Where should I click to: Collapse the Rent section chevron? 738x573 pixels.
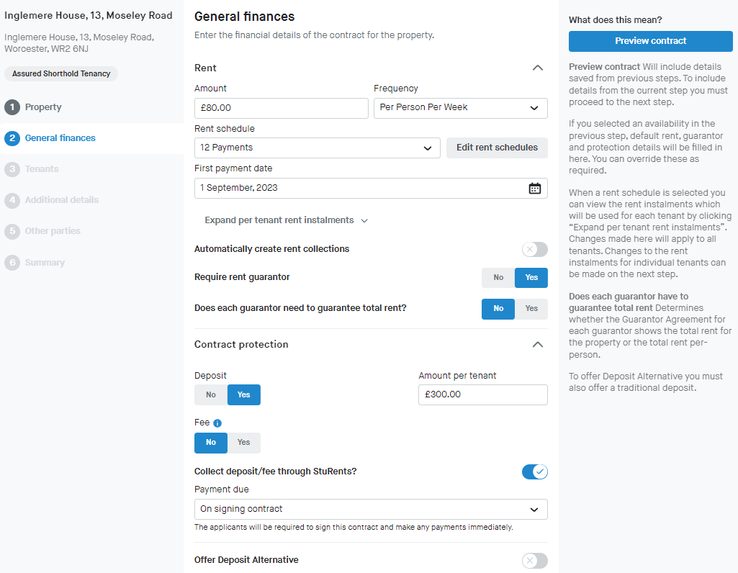(537, 68)
